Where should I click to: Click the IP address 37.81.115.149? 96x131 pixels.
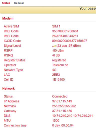(x=62, y=101)
